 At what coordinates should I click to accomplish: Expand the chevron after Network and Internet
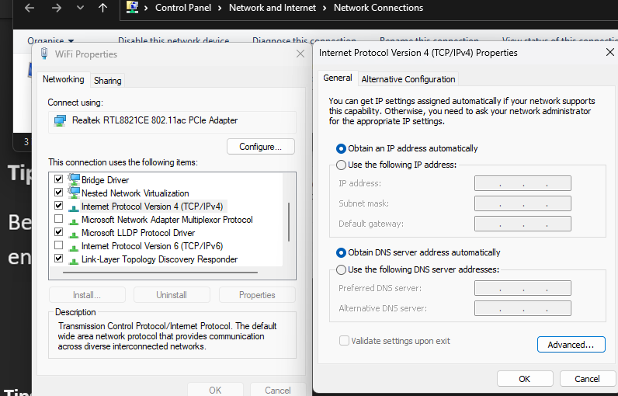pyautogui.click(x=325, y=8)
